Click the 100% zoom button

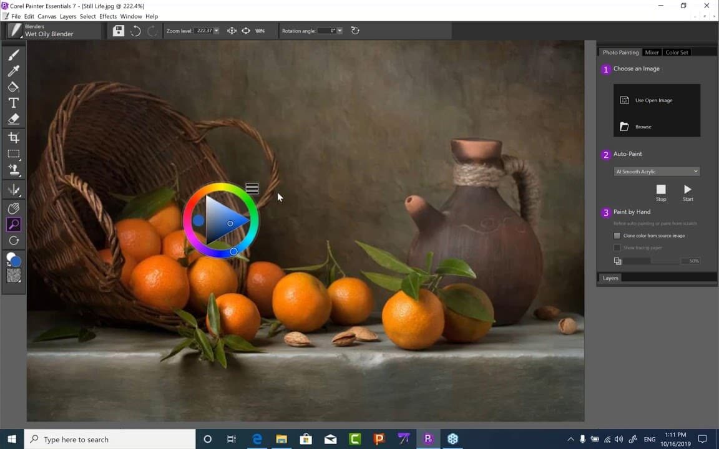point(260,31)
